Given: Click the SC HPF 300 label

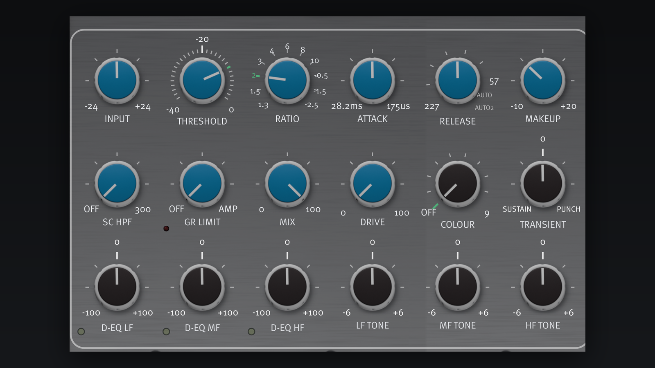Looking at the screenshot, I should tap(143, 210).
